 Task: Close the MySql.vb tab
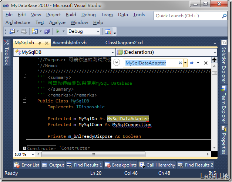[x=47, y=43]
